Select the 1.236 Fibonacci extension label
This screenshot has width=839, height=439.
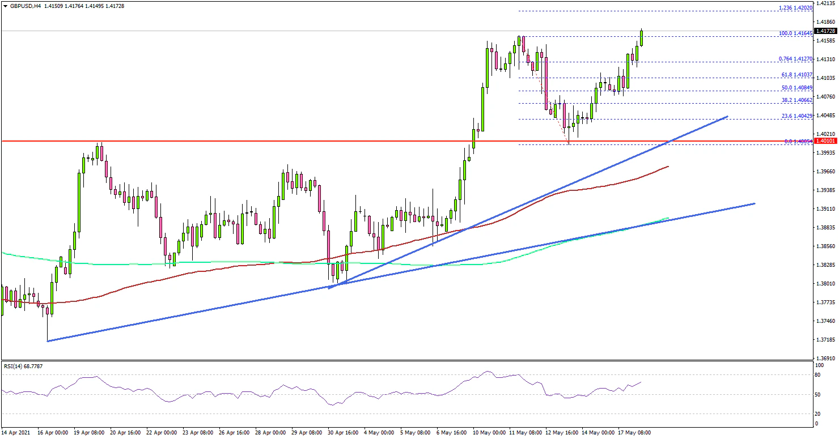795,8
